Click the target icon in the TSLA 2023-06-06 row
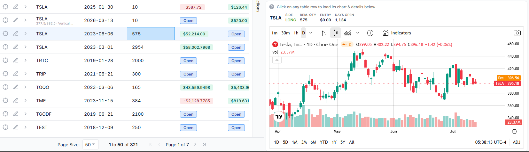 pos(5,33)
